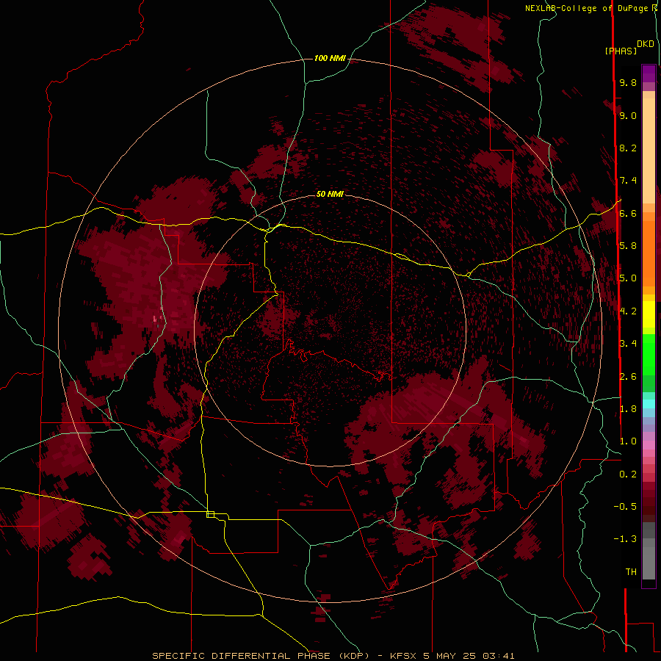Screen dimensions: 661x661
Task: Click the [PHAS] legend heading
Action: click(621, 51)
